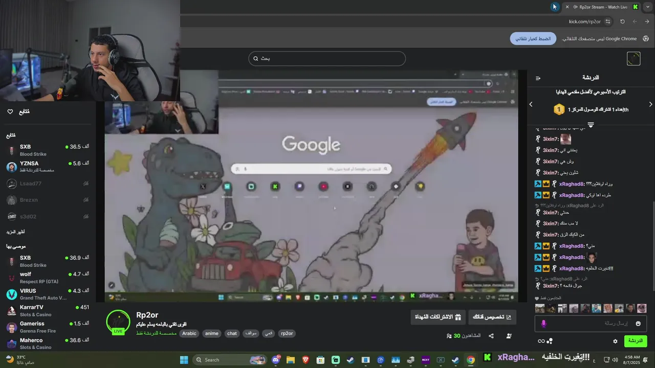Click the user profile avatar top right

pos(634,58)
